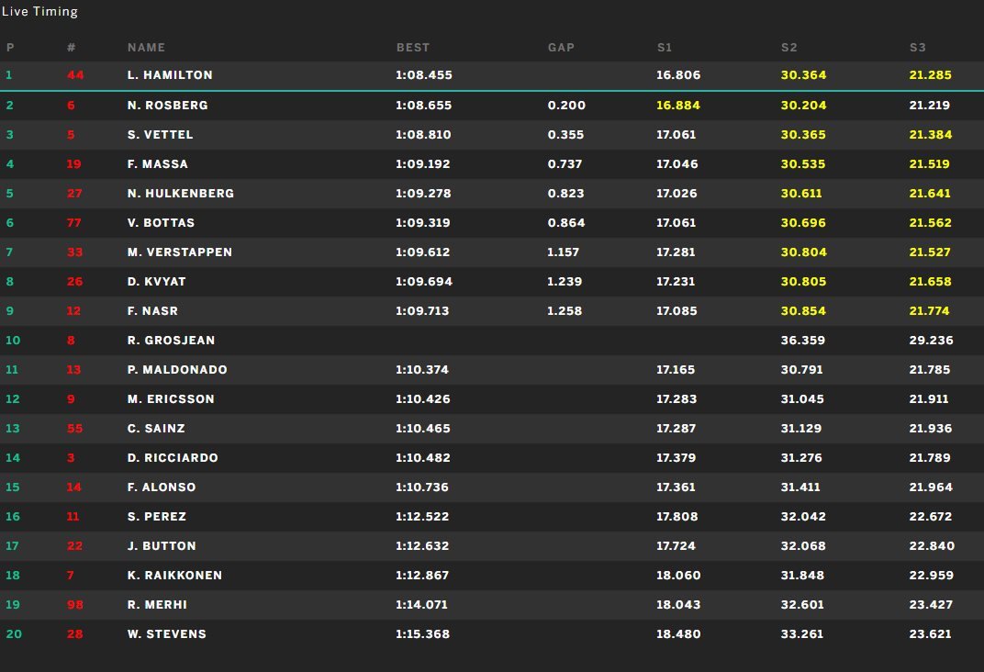
Task: Click car number 5 for Vettel
Action: 71,135
